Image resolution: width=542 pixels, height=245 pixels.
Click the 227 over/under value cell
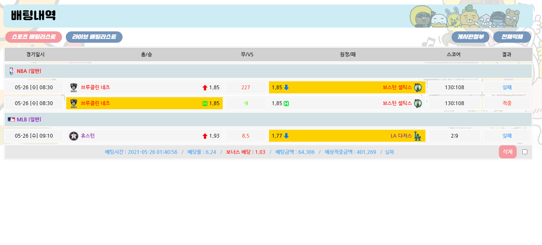coord(245,87)
